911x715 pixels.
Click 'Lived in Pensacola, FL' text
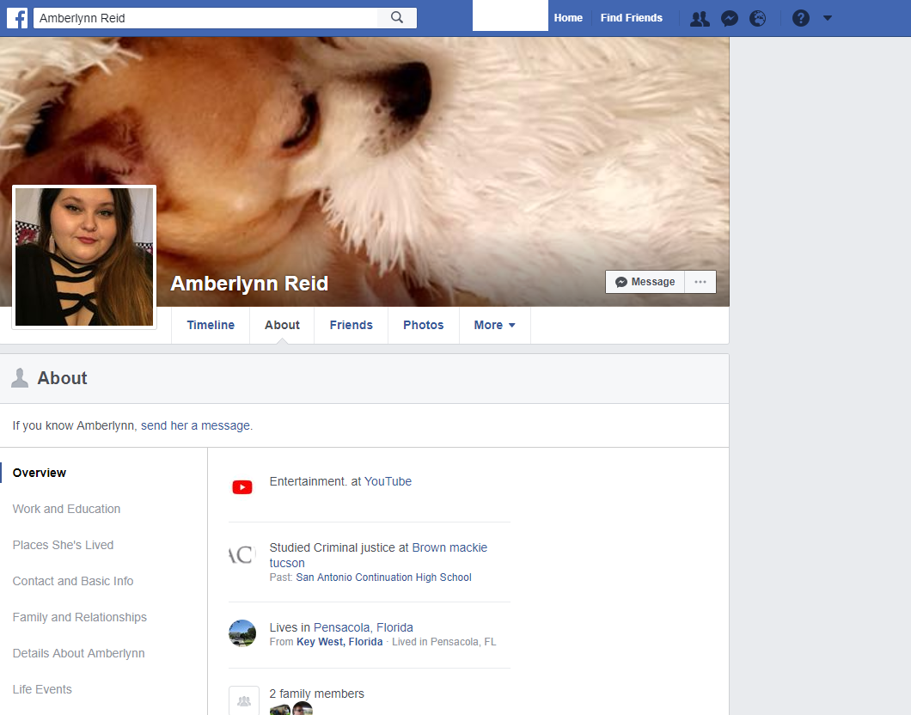pyautogui.click(x=443, y=642)
